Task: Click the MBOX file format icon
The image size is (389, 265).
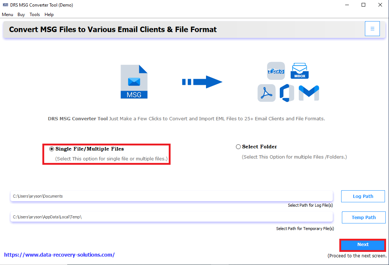Action: [x=300, y=71]
